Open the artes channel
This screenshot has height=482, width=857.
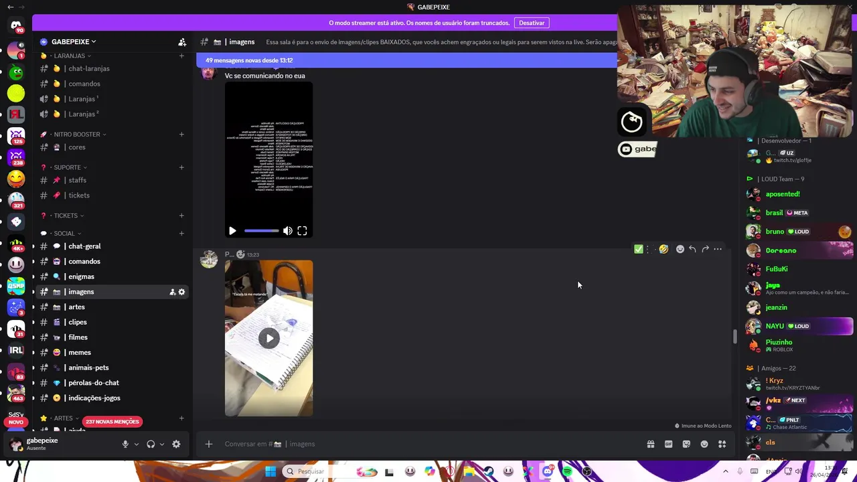112,307
